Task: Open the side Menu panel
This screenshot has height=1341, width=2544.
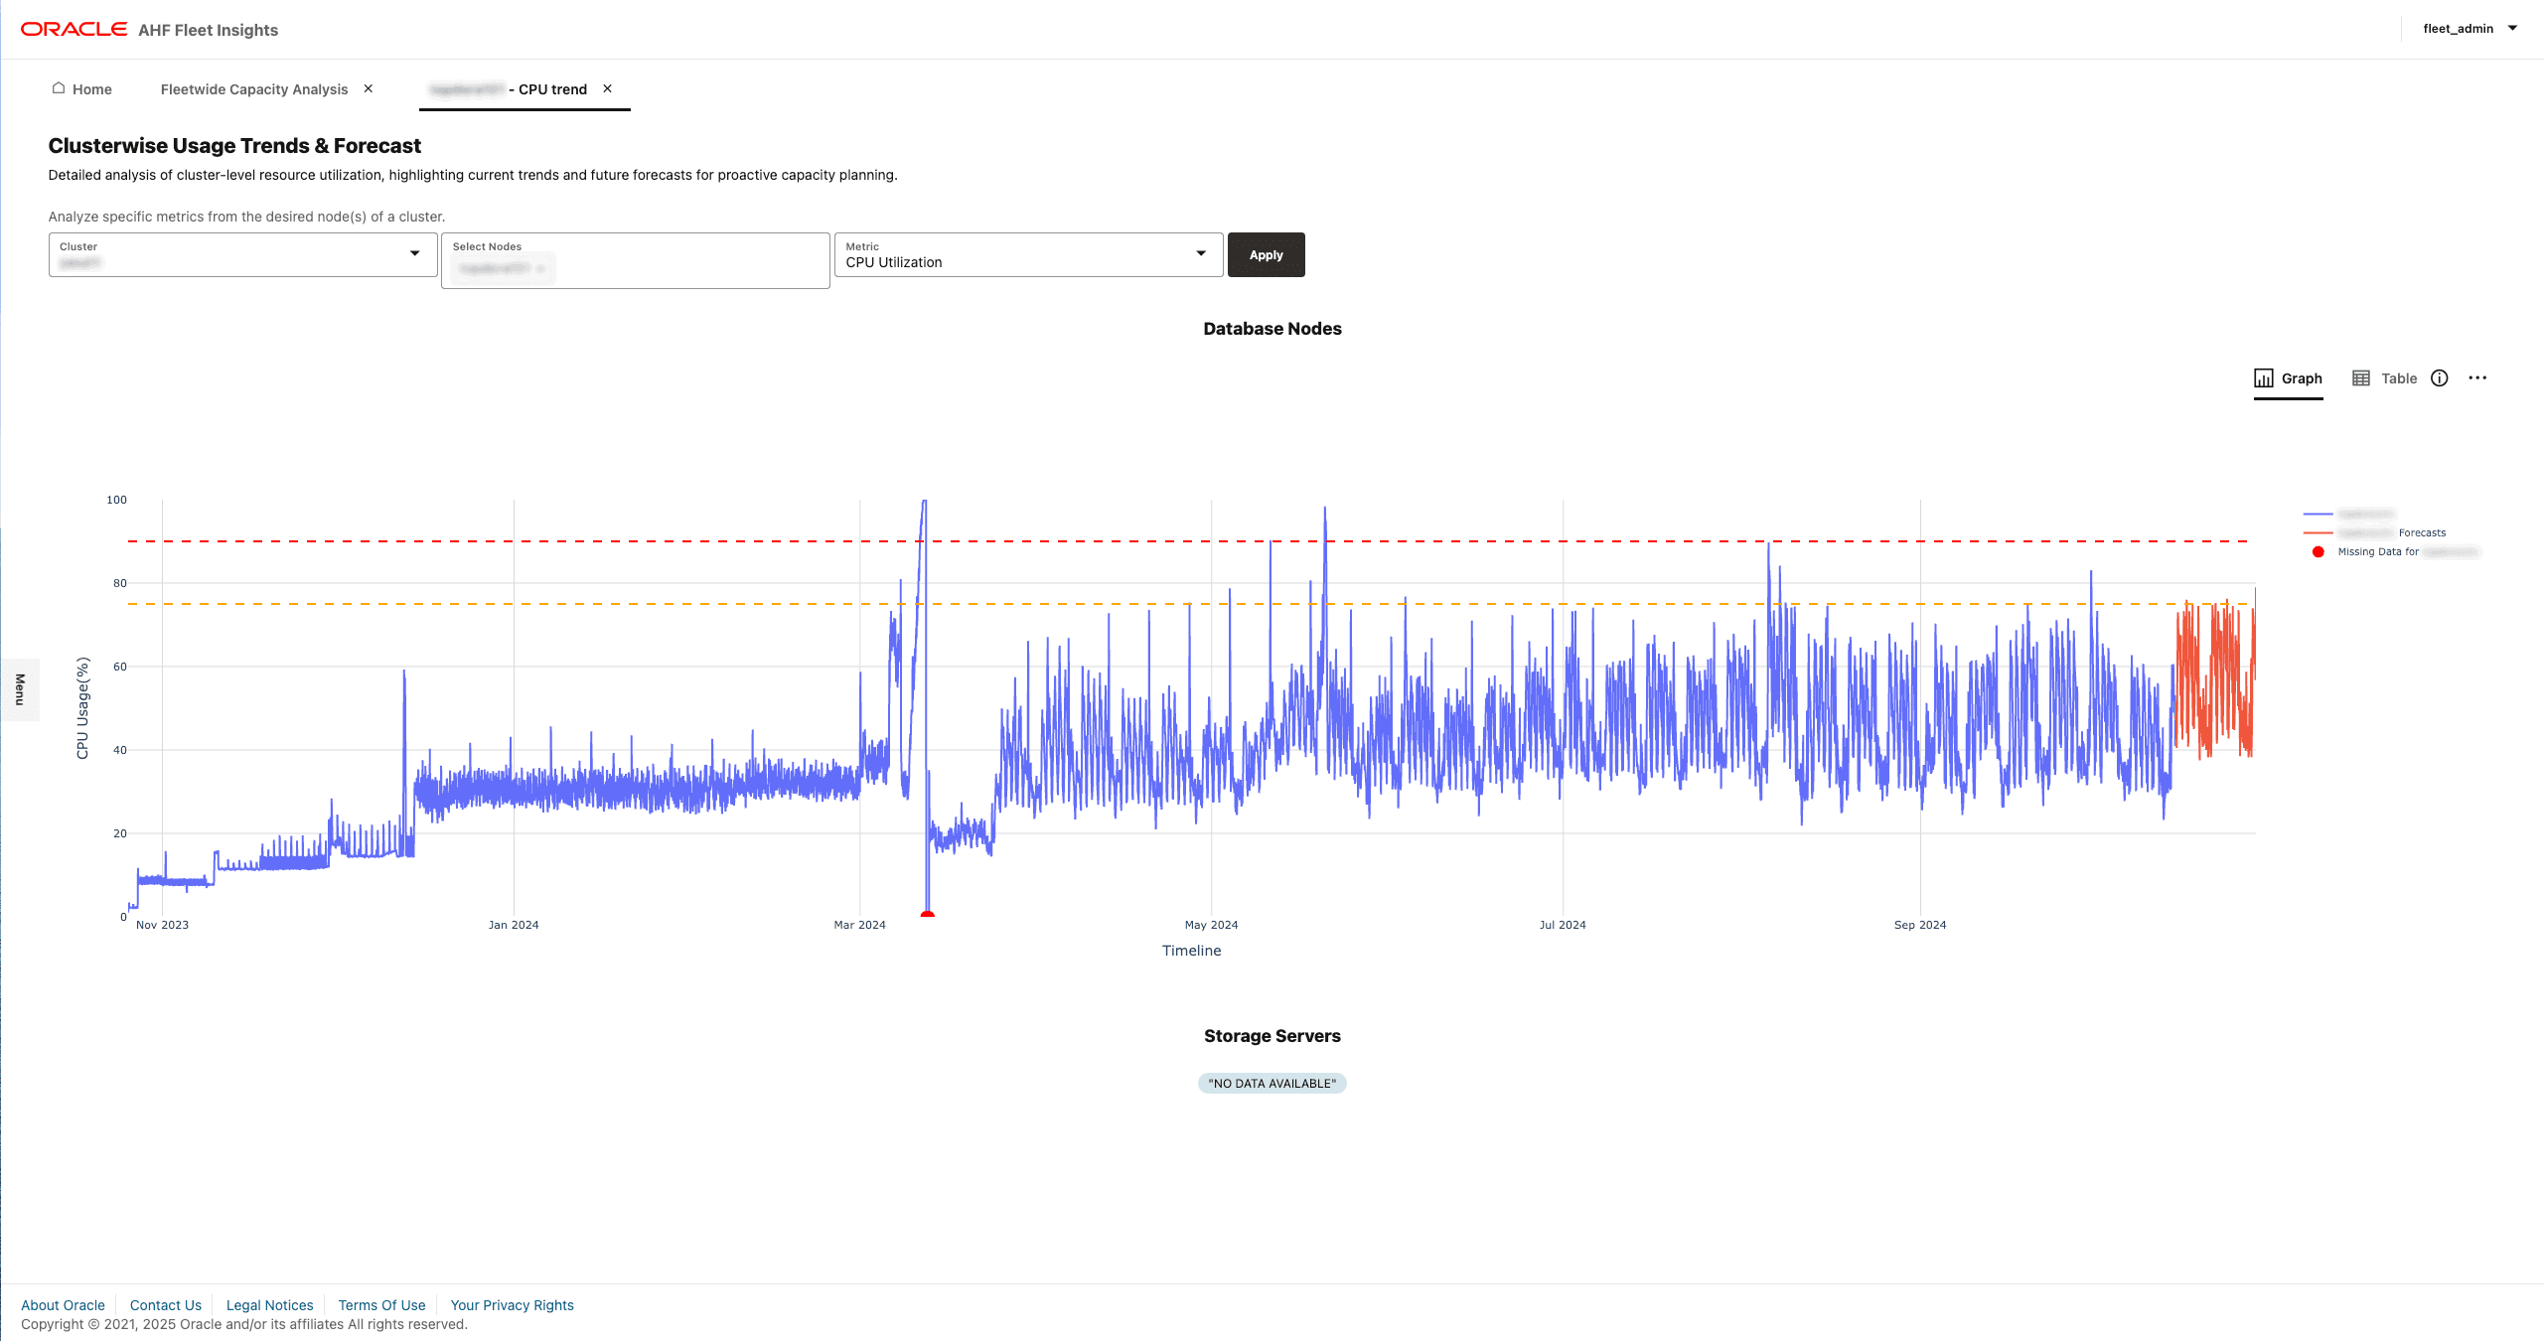Action: 20,689
